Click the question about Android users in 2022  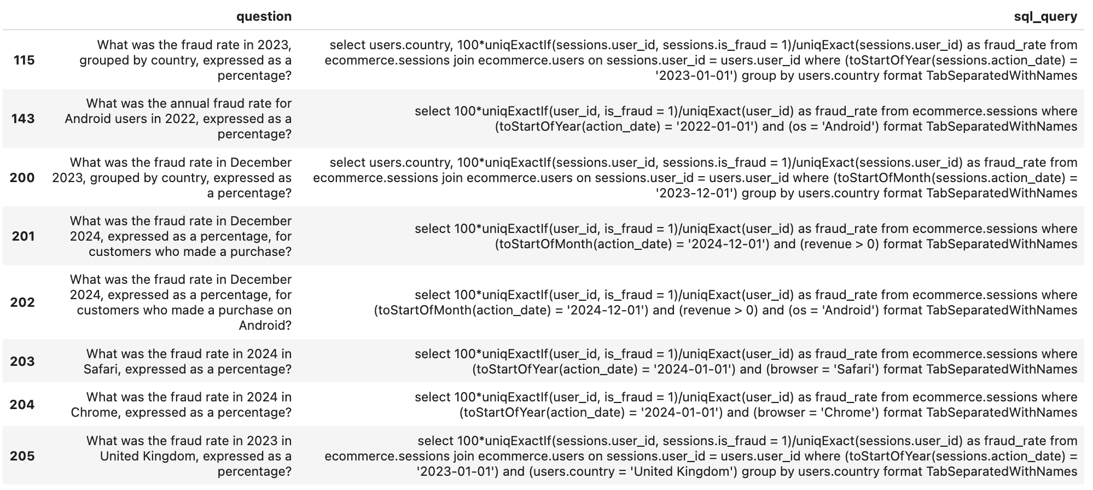(178, 119)
